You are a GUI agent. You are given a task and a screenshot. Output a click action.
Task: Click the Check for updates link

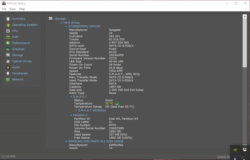pyautogui.click(x=223, y=157)
